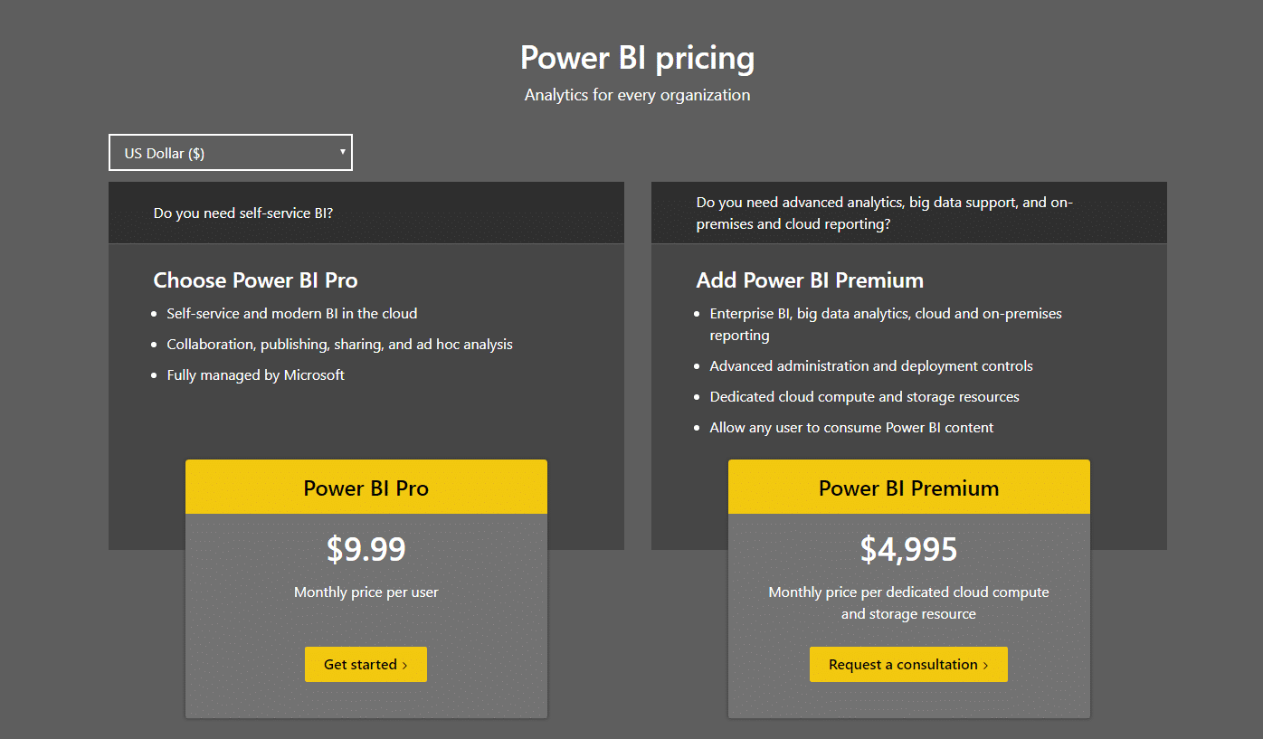
Task: Click the Power BI Premium yellow header bar
Action: 908,487
